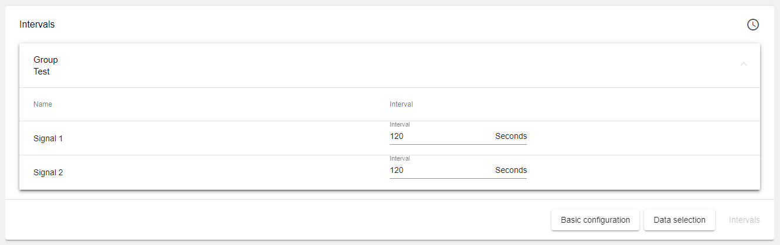This screenshot has width=780, height=245.
Task: Select the Signal 1 row name
Action: (x=48, y=139)
